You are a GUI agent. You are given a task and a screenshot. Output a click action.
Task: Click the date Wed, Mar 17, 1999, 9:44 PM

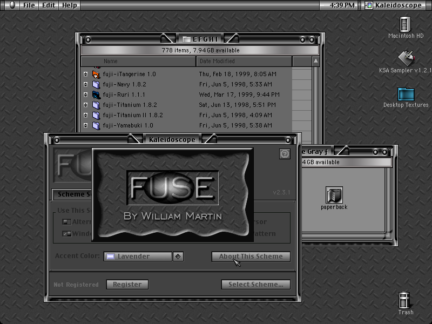(239, 94)
